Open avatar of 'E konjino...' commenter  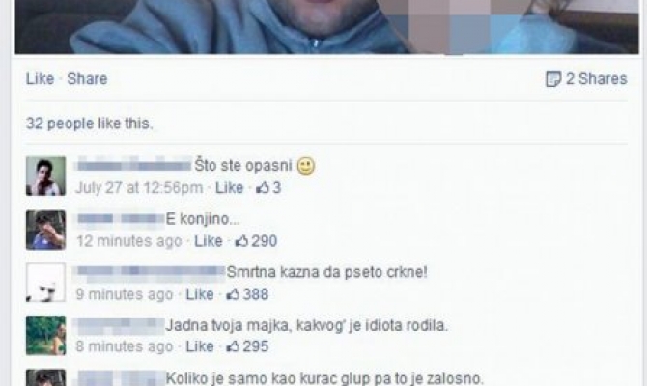coord(45,230)
